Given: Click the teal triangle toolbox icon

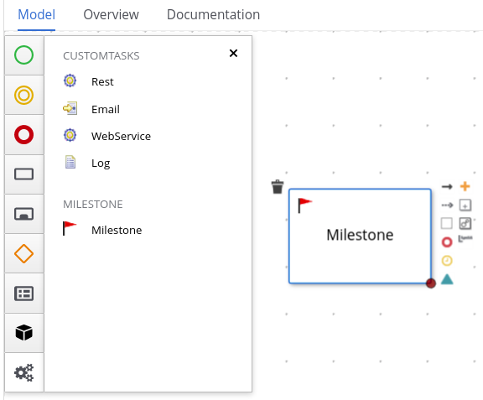Looking at the screenshot, I should [x=447, y=279].
